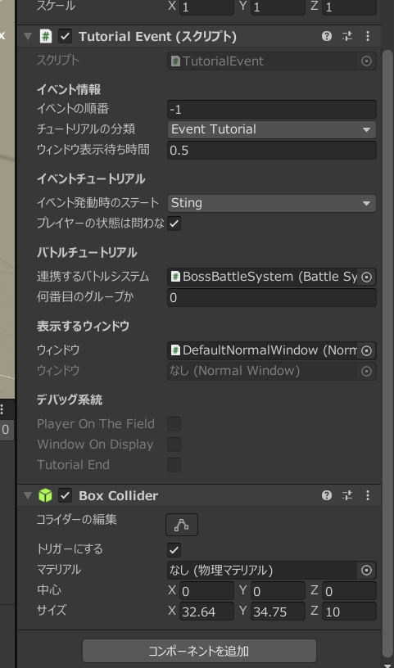
Task: Click スケール X field
Action: point(206,7)
